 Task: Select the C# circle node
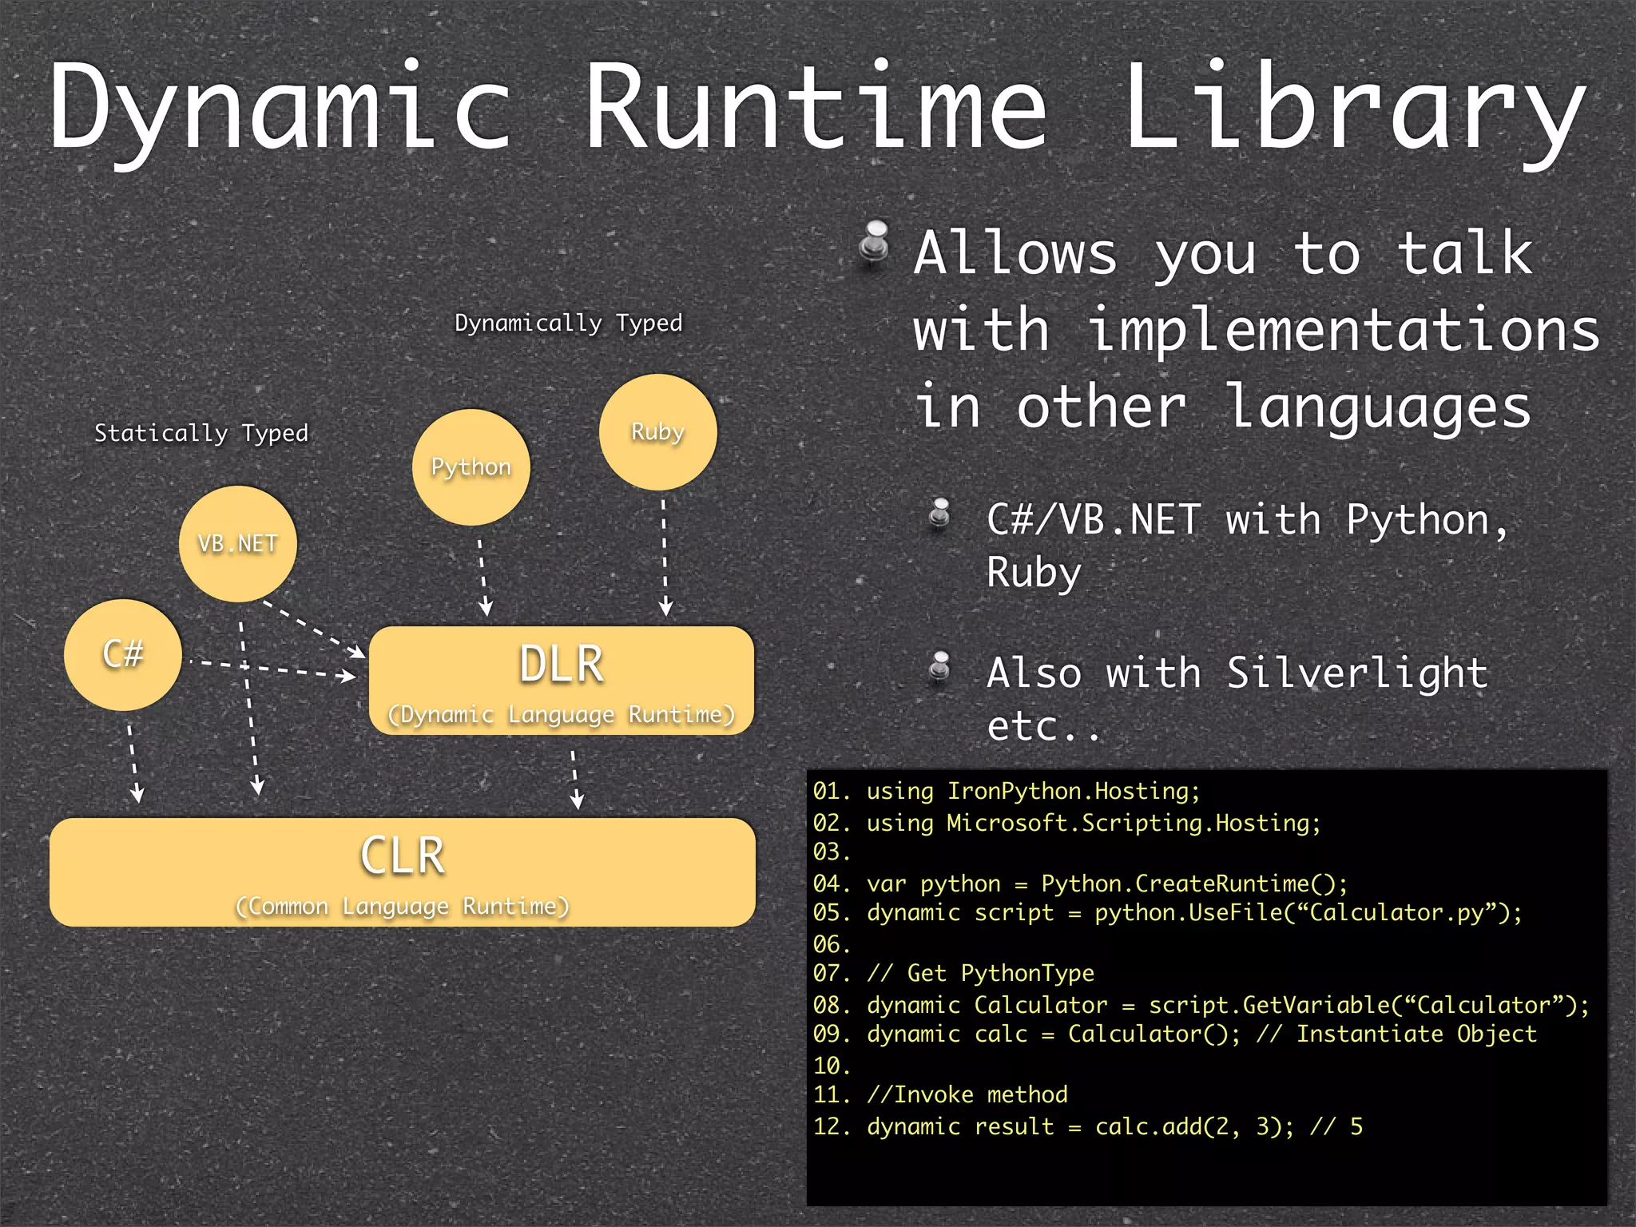122,655
